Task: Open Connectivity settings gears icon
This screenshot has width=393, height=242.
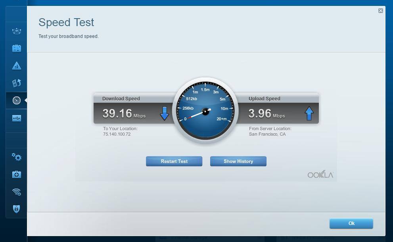Action: pyautogui.click(x=16, y=157)
